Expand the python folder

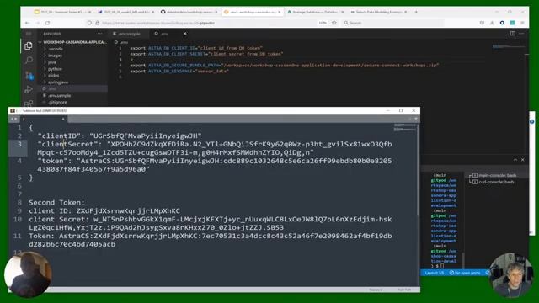point(55,69)
